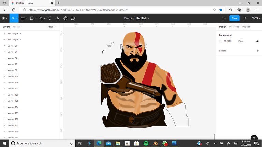The height and width of the screenshot is (147, 262).
Task: Click the taskbar search box
Action: [42, 143]
